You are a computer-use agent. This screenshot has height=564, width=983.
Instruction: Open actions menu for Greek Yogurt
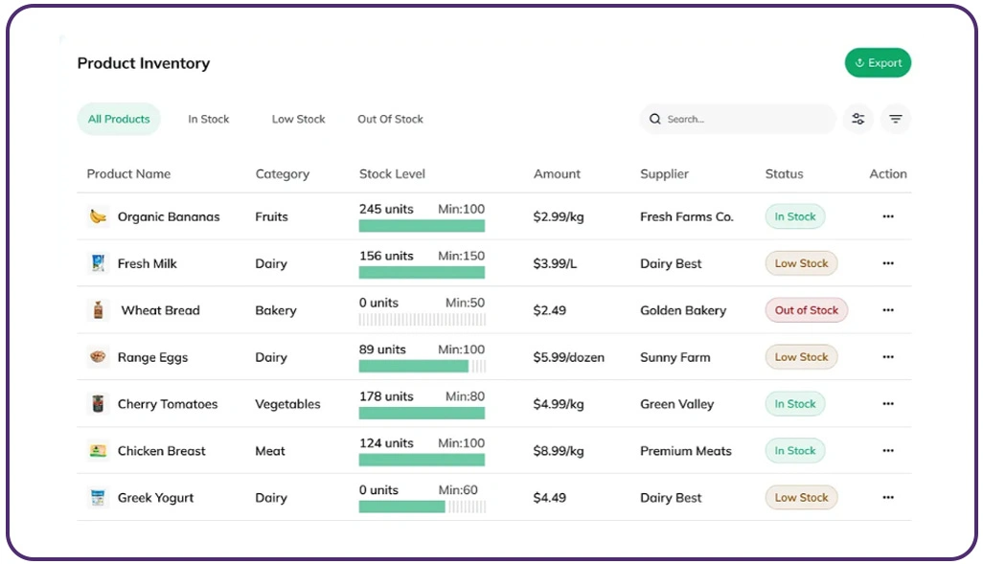point(888,498)
